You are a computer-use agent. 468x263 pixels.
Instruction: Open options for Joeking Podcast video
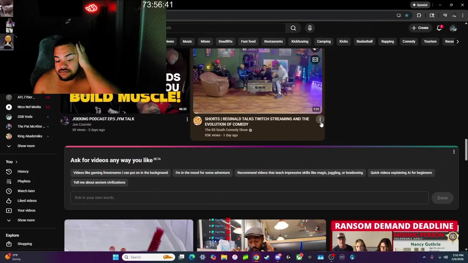187,119
